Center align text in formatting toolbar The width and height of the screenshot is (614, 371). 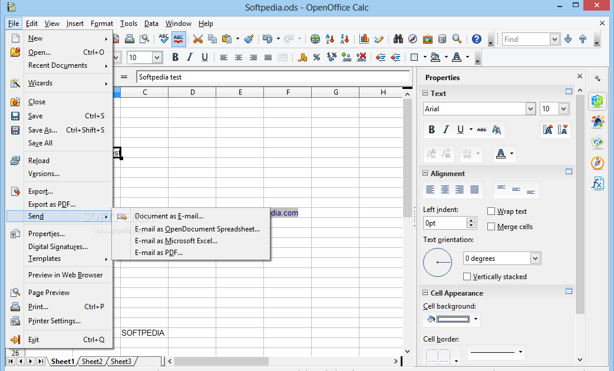coord(239,58)
